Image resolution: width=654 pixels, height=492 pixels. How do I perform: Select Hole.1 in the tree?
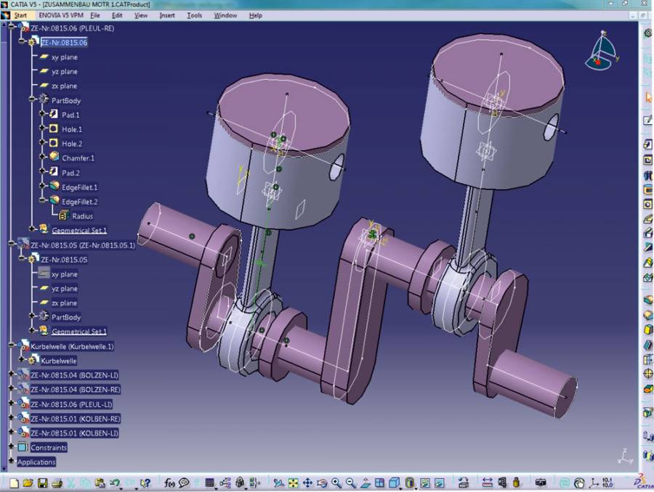(x=72, y=129)
